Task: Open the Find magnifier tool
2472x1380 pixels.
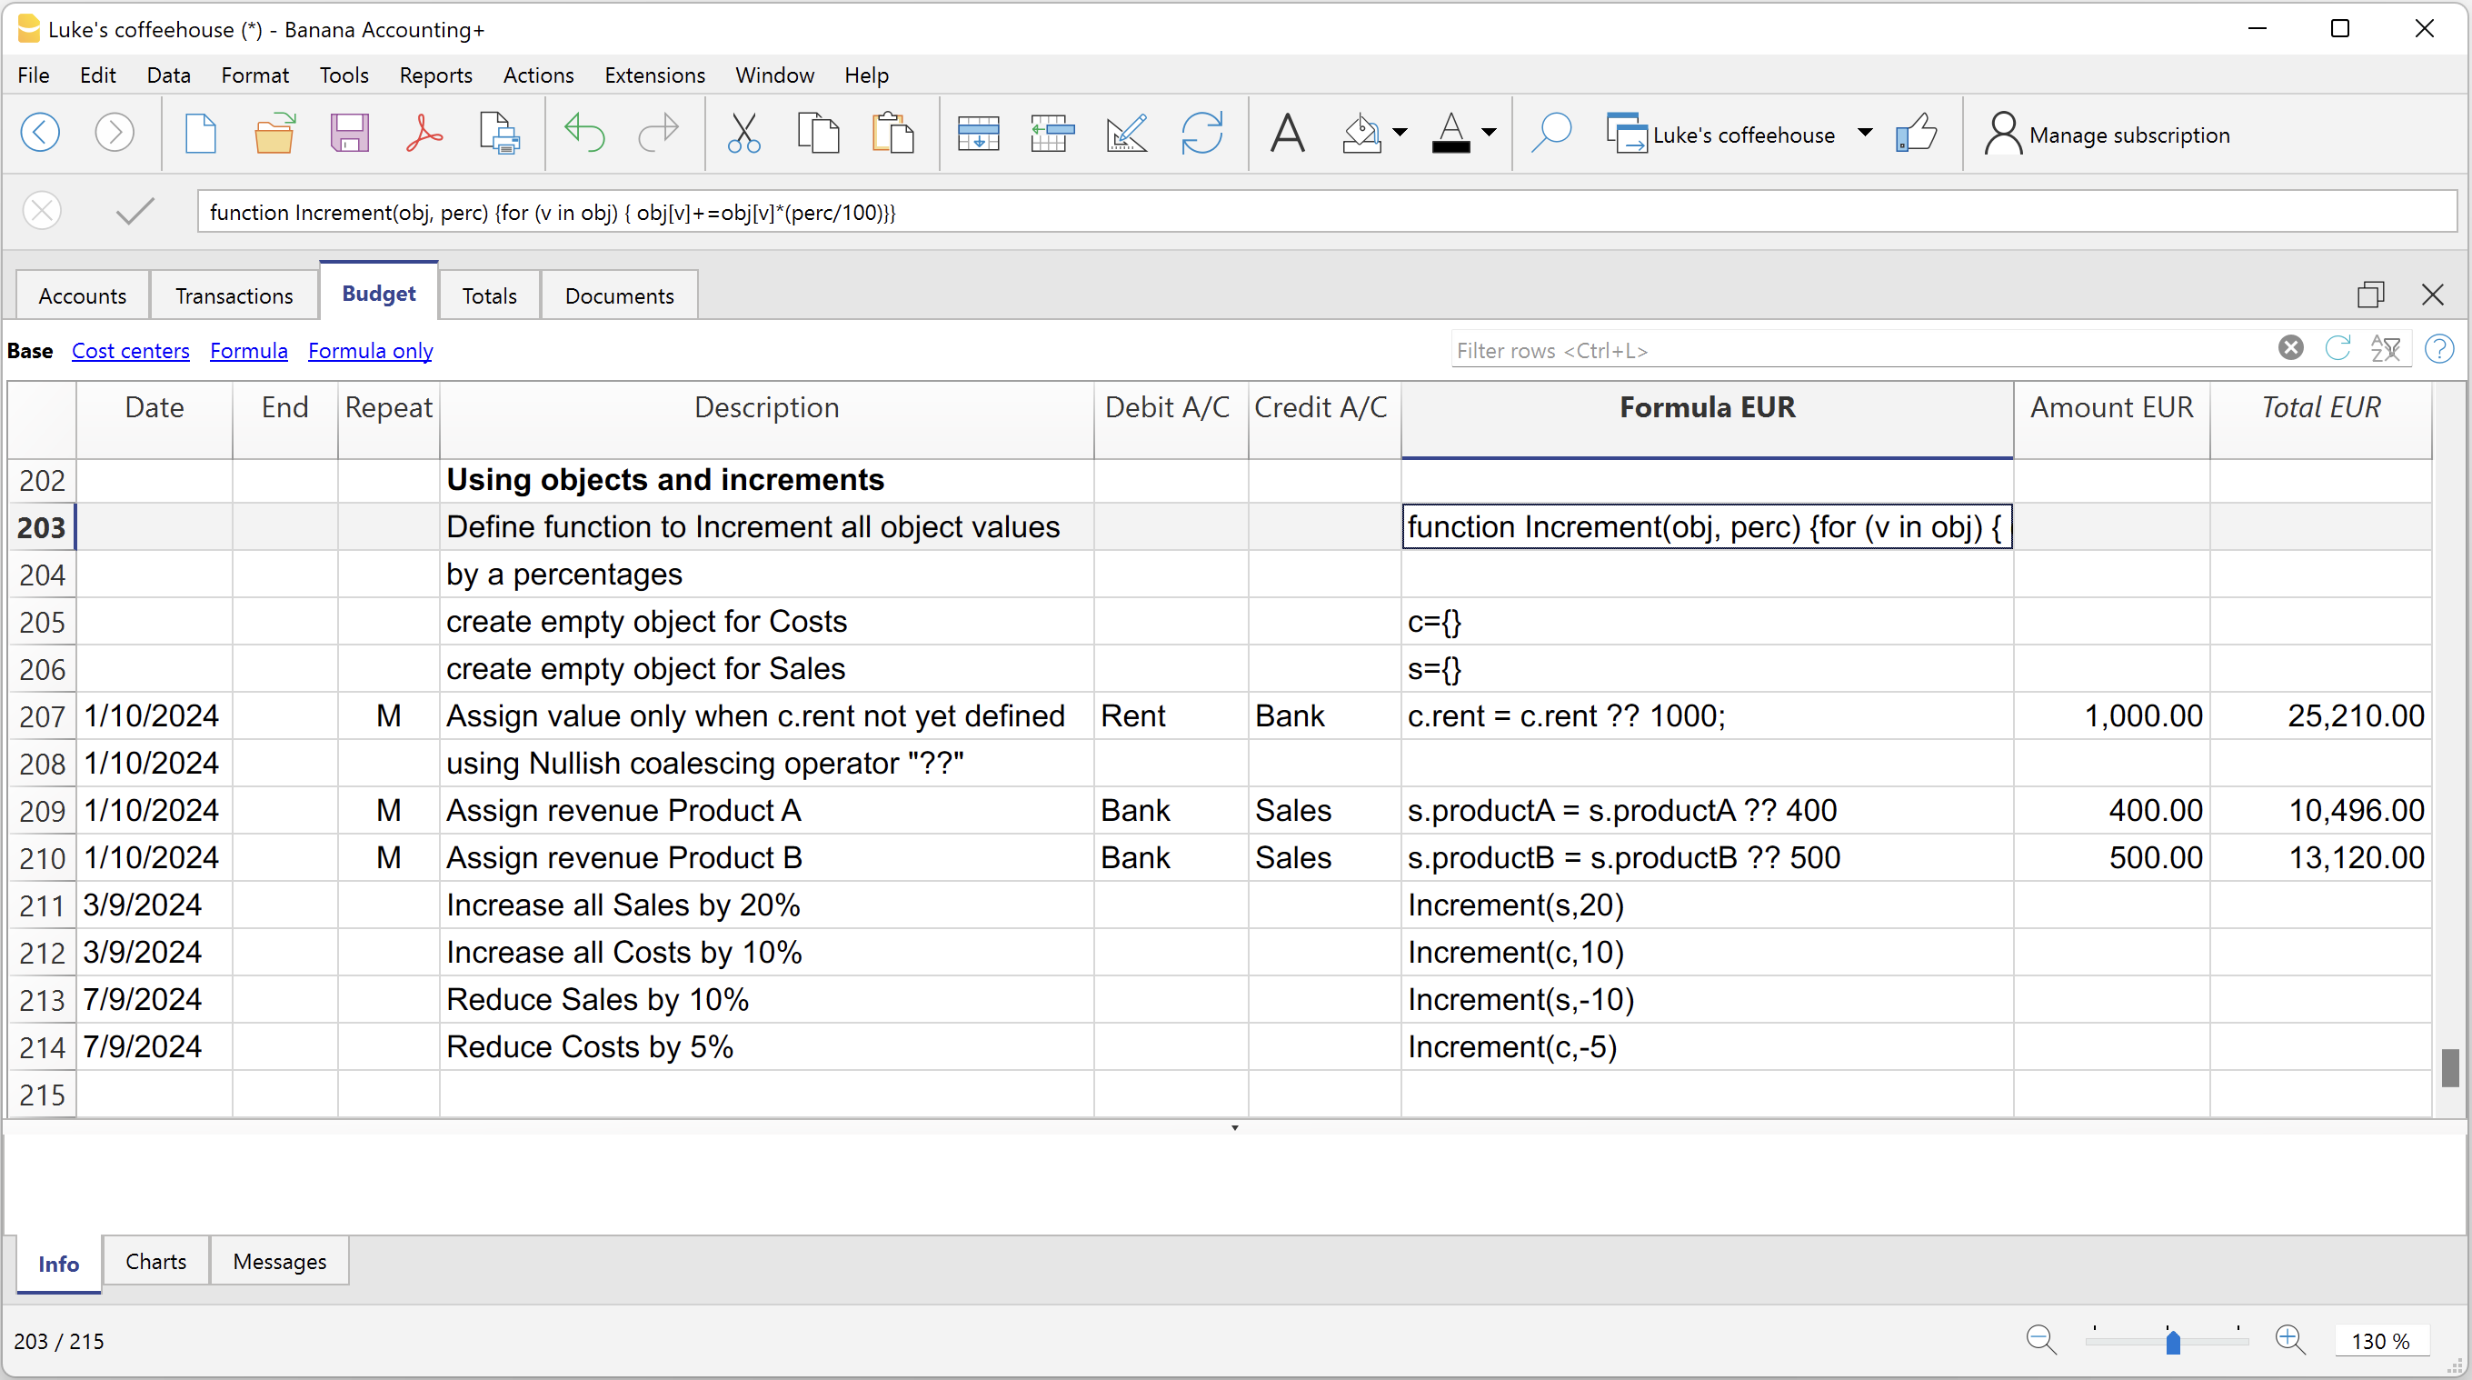Action: click(1550, 134)
